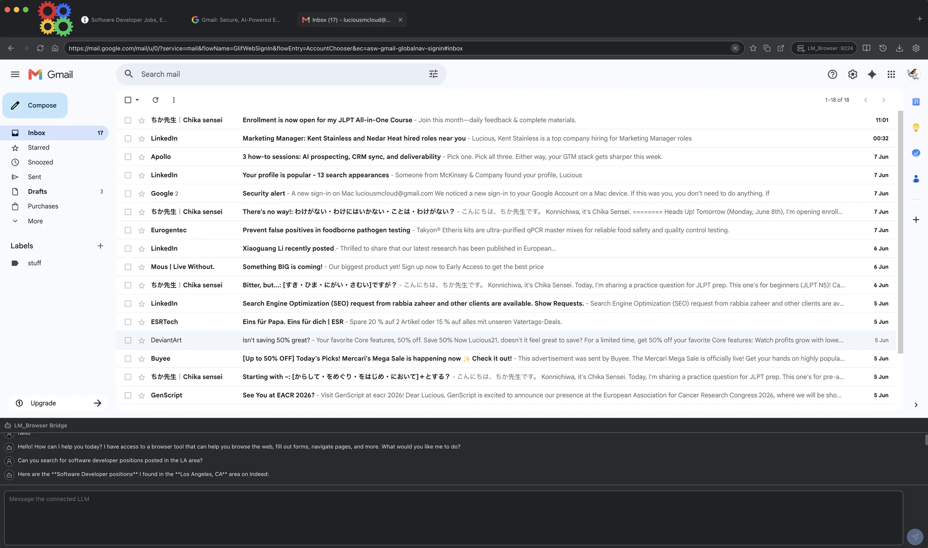Refresh the inbox with the refresh icon
928x548 pixels.
click(x=155, y=100)
